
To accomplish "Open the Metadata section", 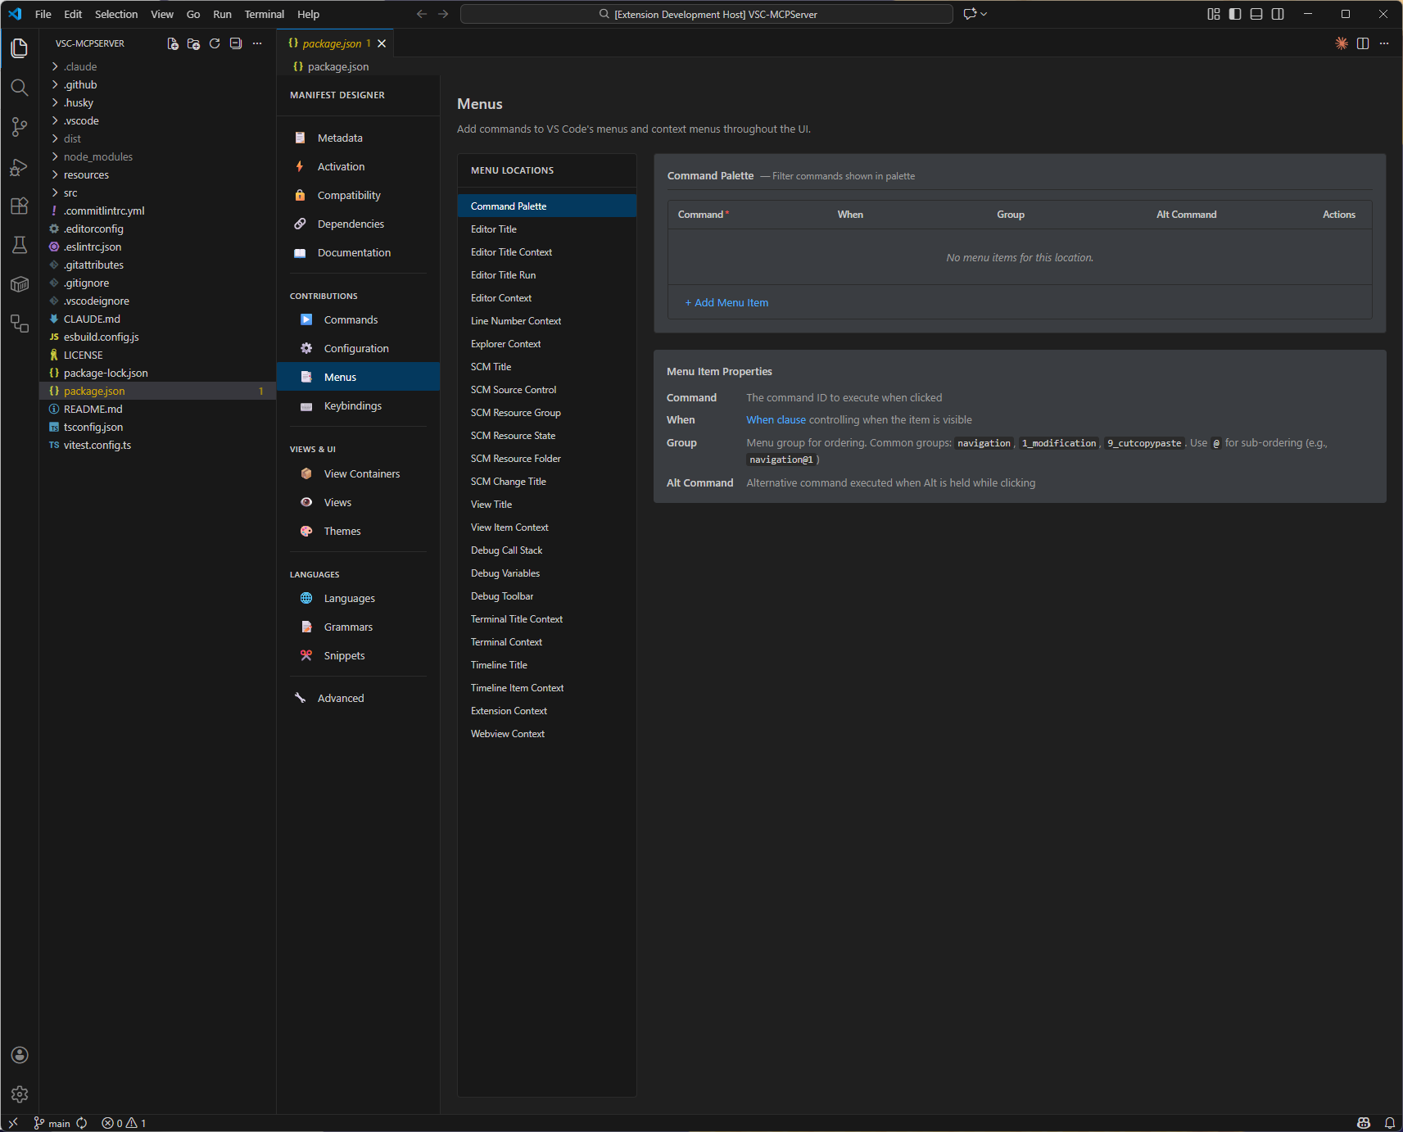I will coord(358,138).
